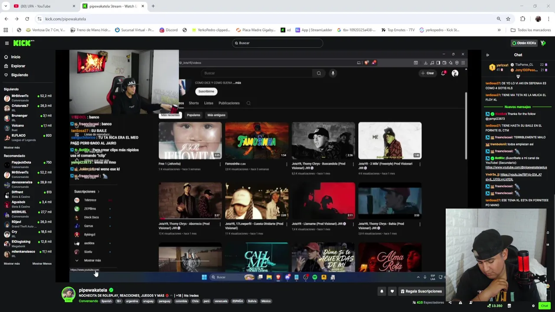This screenshot has height=312, width=555.
Task: Open the Kick hamburger sidebar menu
Action: click(x=7, y=43)
